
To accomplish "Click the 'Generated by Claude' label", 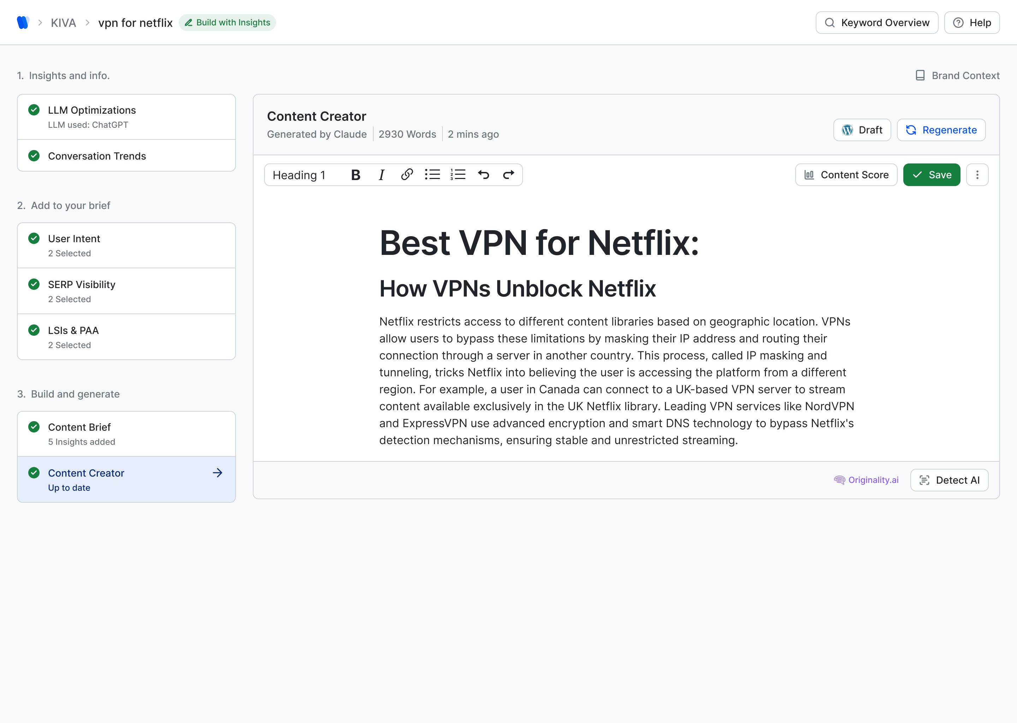I will coord(317,134).
